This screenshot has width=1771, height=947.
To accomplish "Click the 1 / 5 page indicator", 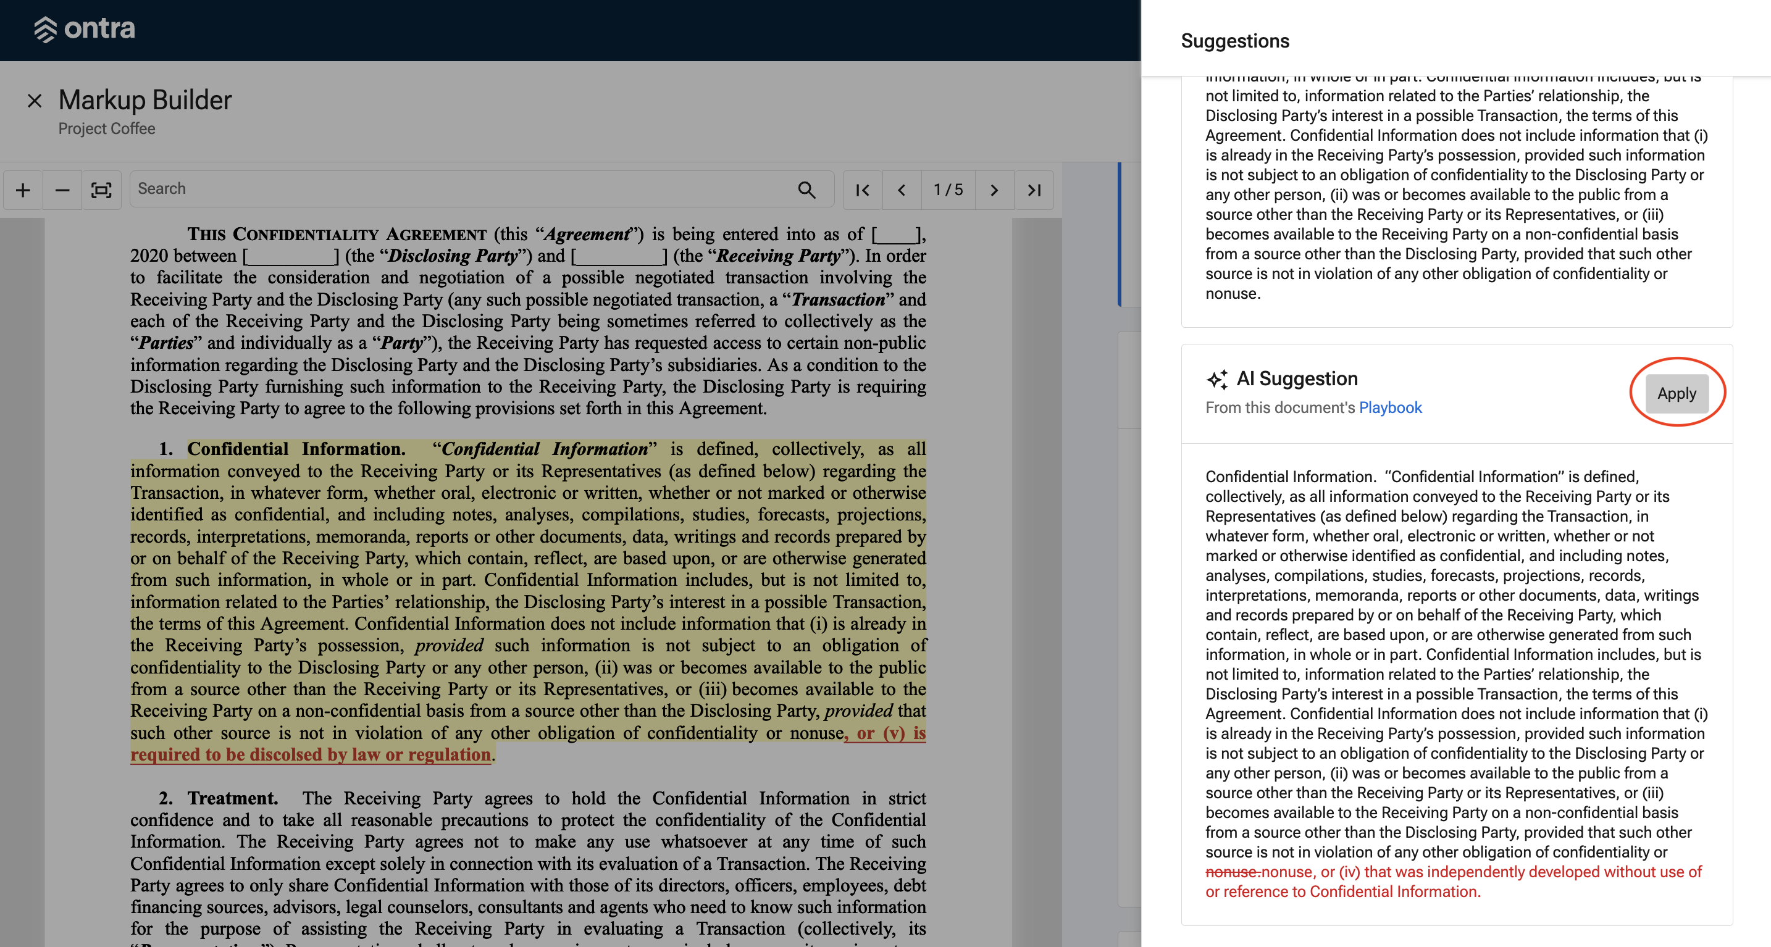I will pos(948,190).
